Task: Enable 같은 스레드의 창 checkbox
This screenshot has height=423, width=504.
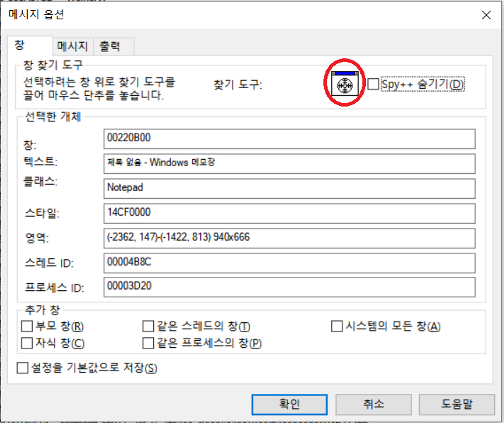Action: 148,326
